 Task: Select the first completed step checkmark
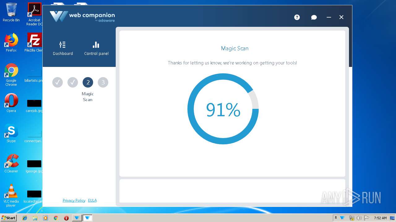[58, 82]
